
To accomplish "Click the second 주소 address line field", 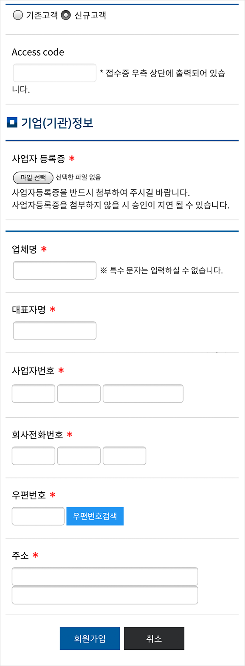I will [x=105, y=595].
